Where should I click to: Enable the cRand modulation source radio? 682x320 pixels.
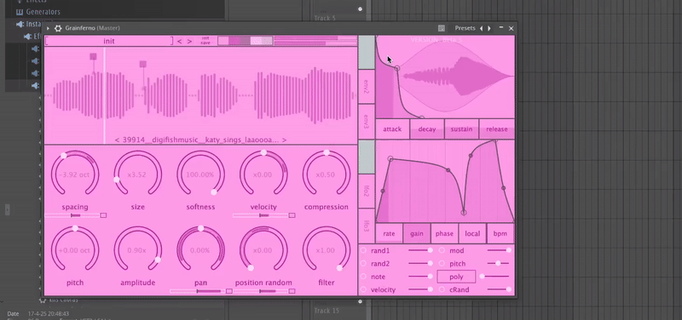(x=442, y=289)
